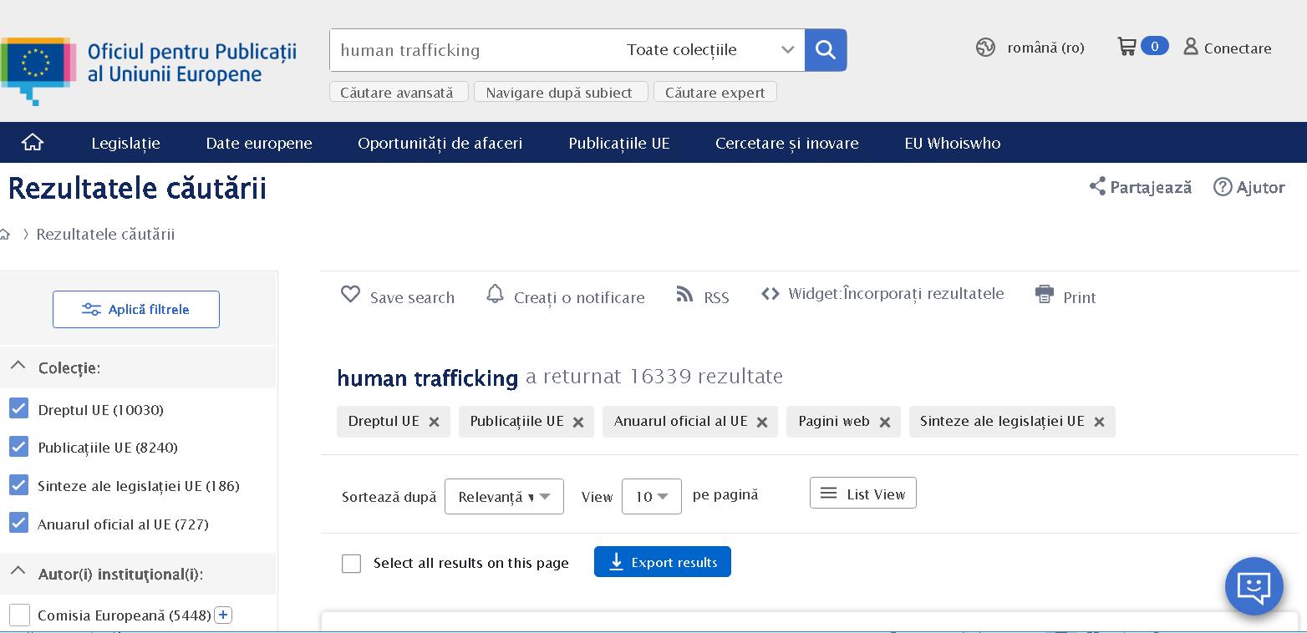1307x633 pixels.
Task: Open the Oportunități de afaceri menu
Action: 440,143
